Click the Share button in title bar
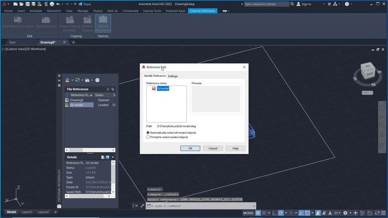The height and width of the screenshot is (218, 388). tap(85, 4)
